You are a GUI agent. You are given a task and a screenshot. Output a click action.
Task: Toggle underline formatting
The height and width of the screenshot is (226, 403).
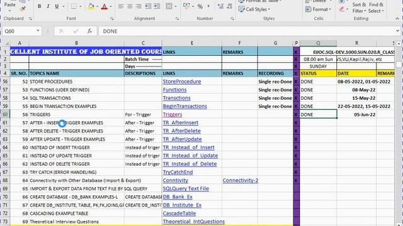pos(57,6)
